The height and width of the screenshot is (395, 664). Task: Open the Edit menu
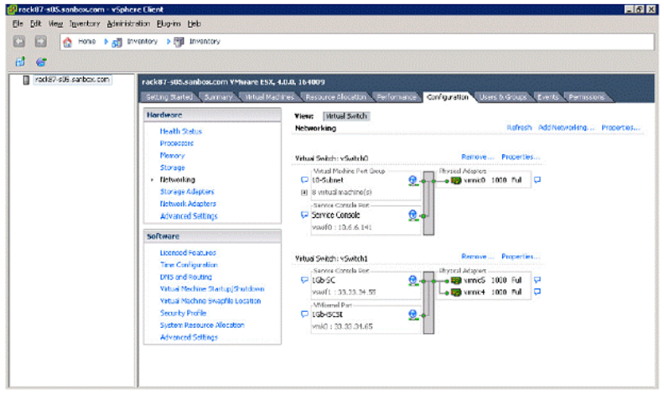click(x=35, y=23)
